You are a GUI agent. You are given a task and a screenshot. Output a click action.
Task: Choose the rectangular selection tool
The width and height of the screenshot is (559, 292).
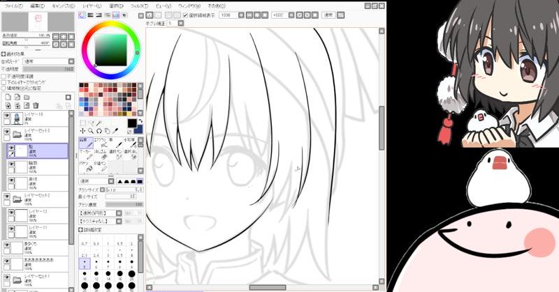[x=82, y=123]
